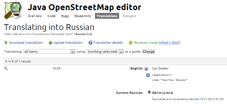The height and width of the screenshot is (104, 227).
Task: Select the Автосалон current Russian radio button
Action: tap(149, 92)
